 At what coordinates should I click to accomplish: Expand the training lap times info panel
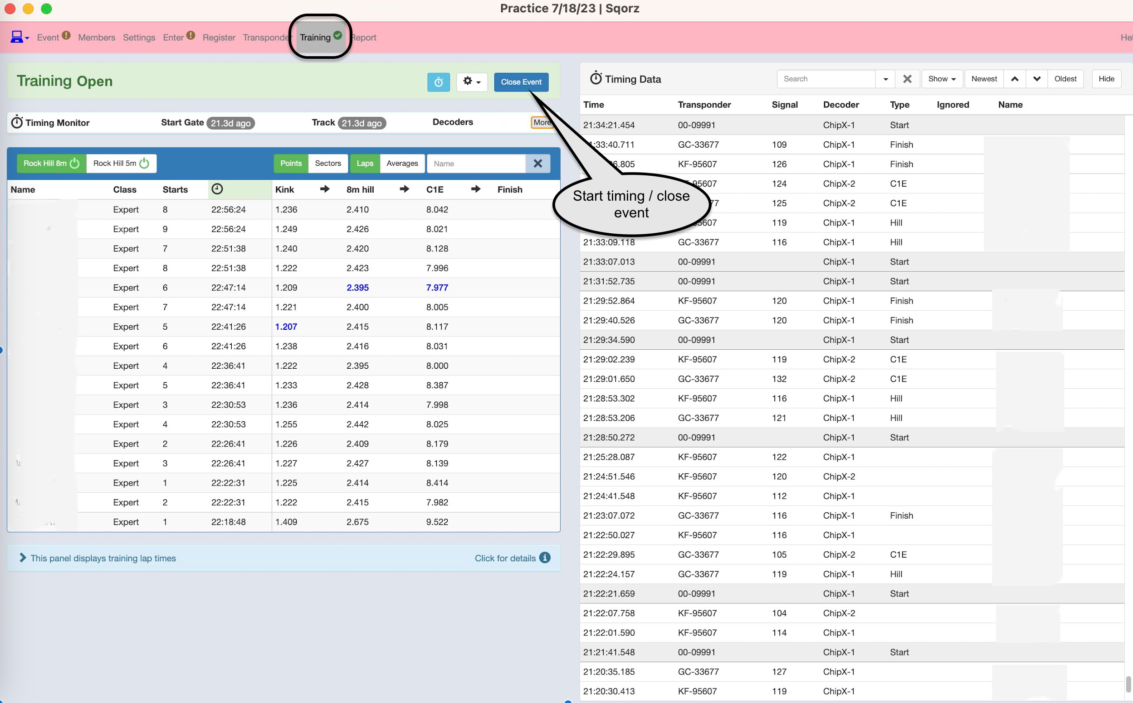coord(22,558)
